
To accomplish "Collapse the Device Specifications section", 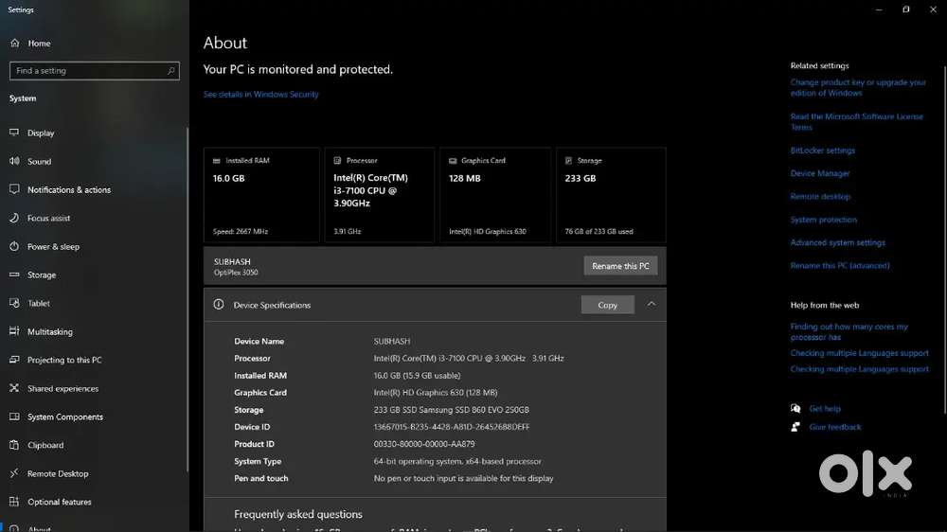I will [x=652, y=305].
